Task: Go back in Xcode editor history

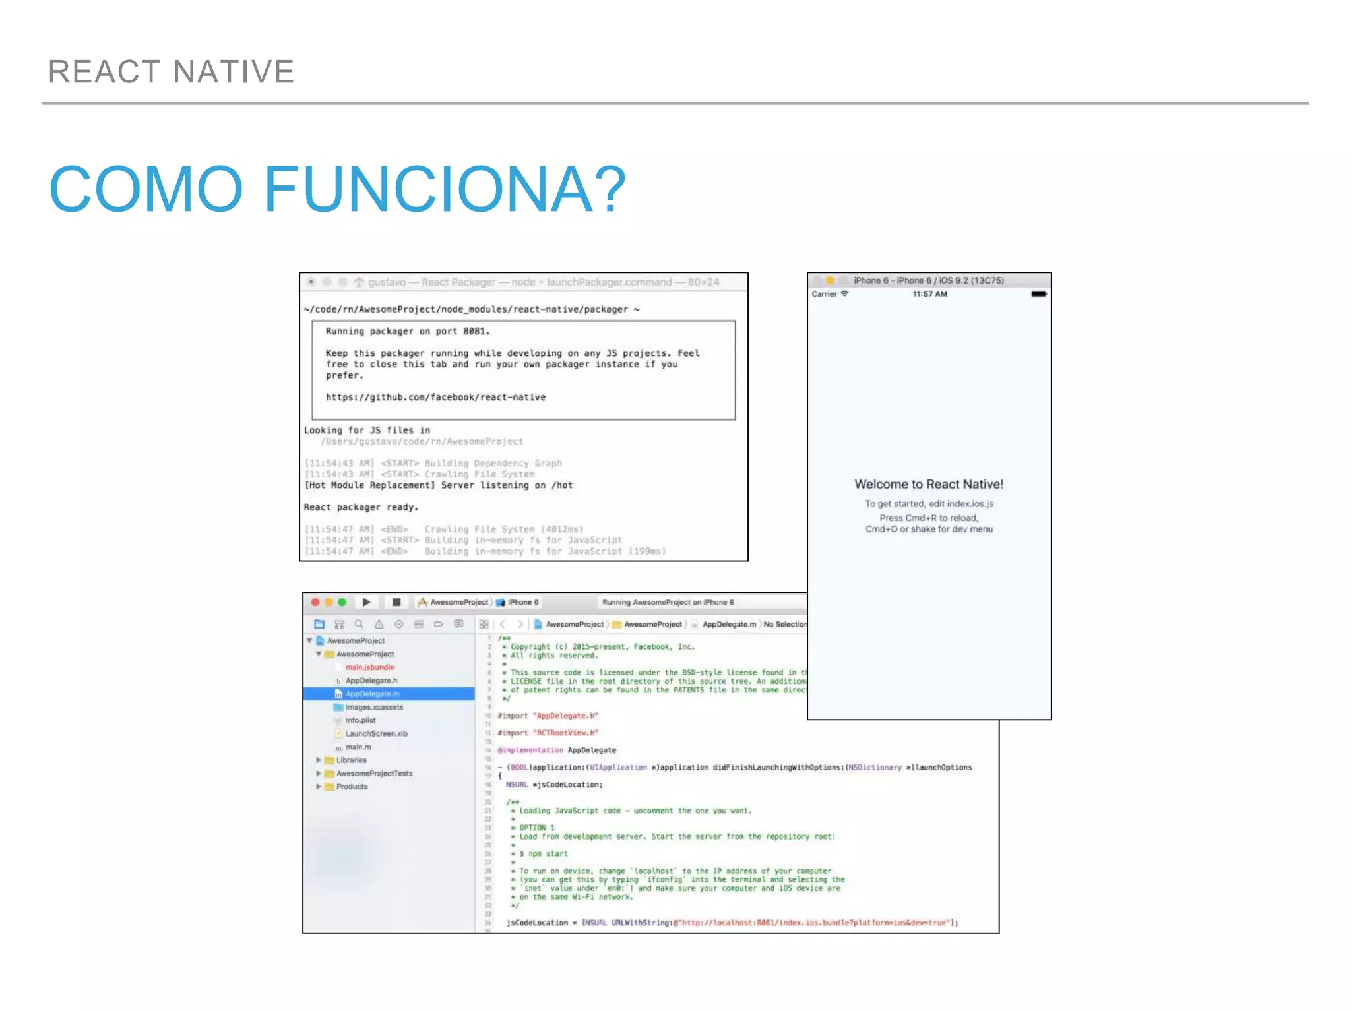Action: [x=503, y=624]
